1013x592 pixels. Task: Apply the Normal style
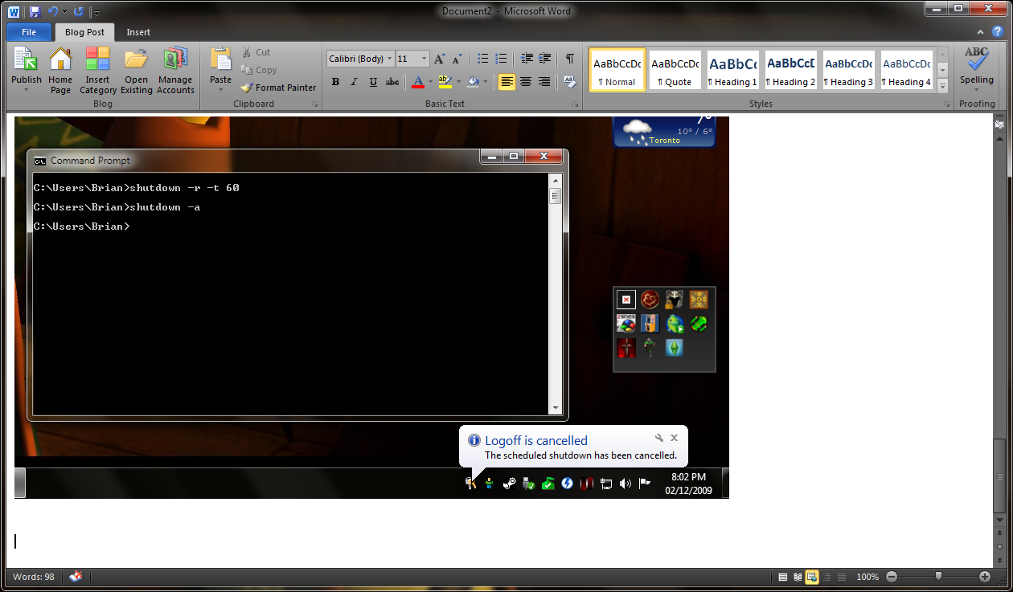click(x=617, y=71)
